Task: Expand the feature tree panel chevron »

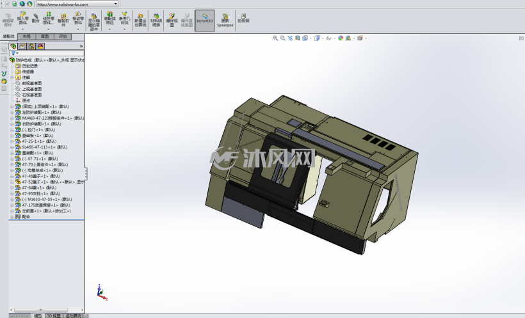Action: pos(81,46)
